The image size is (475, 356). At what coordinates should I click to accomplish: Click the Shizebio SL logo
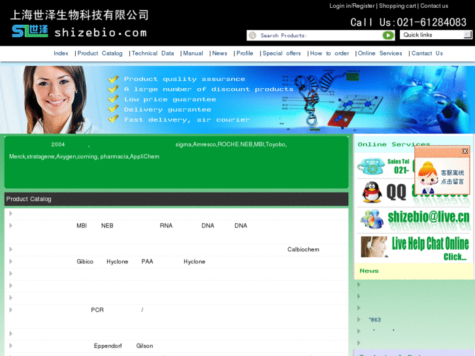(x=29, y=31)
